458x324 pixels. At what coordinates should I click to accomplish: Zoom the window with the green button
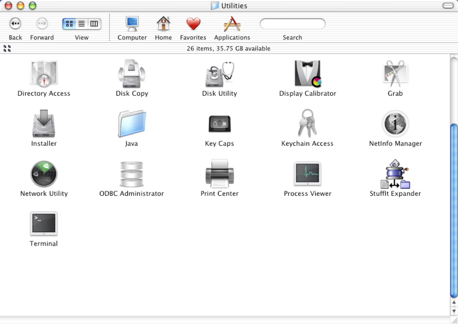click(32, 6)
